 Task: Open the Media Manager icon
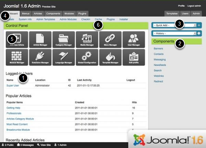pyautogui.click(x=87, y=40)
